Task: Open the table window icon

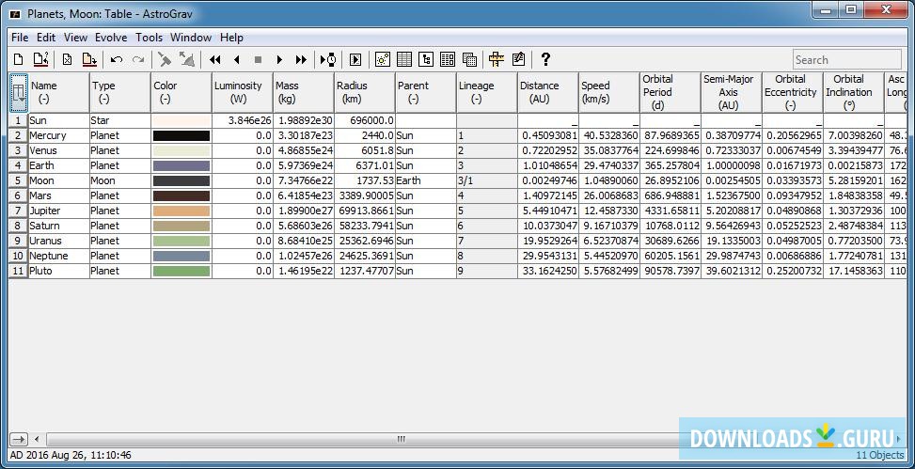Action: click(404, 59)
